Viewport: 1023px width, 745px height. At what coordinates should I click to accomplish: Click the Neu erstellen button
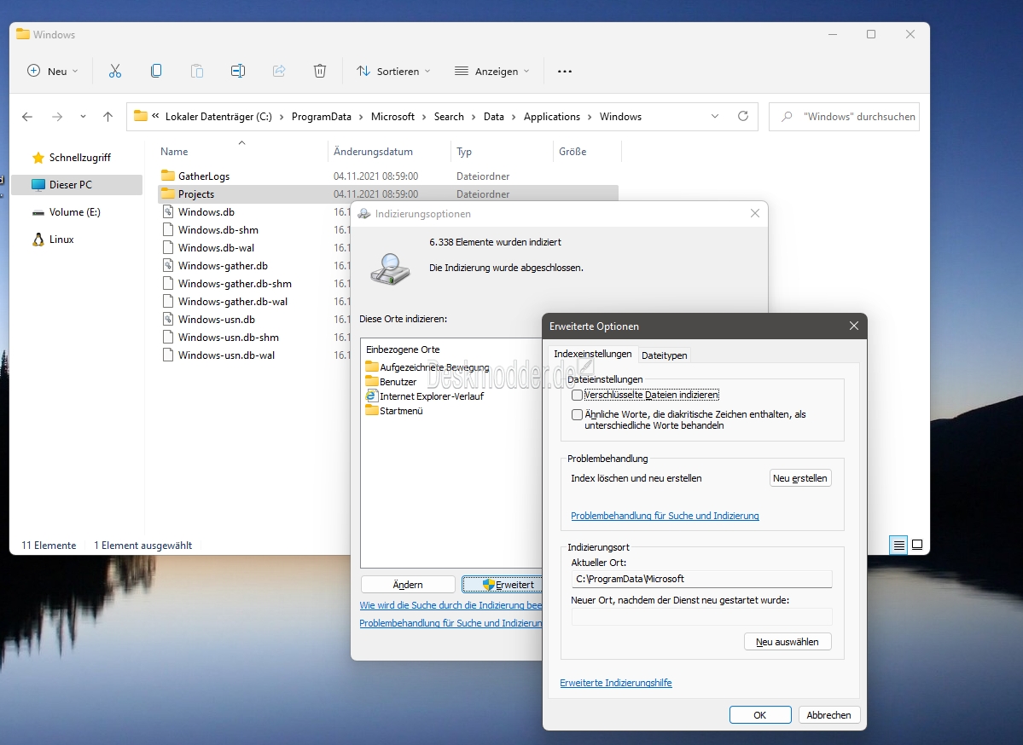[x=799, y=477]
